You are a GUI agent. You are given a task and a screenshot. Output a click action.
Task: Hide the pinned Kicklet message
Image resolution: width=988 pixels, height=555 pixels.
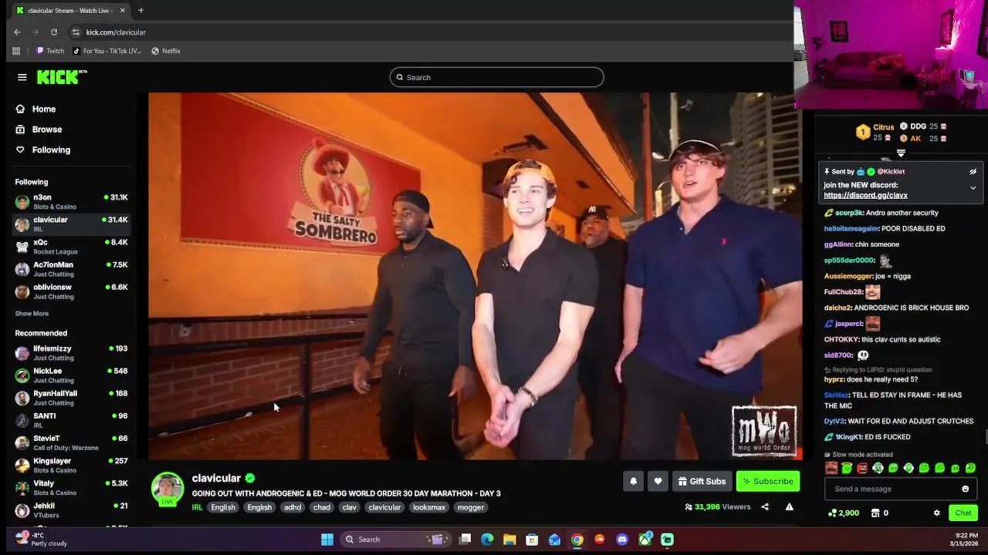973,172
